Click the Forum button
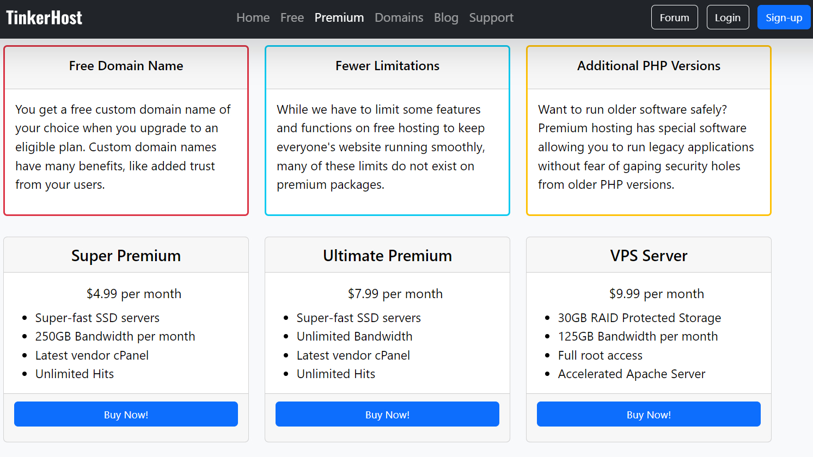The image size is (813, 457). click(x=675, y=17)
